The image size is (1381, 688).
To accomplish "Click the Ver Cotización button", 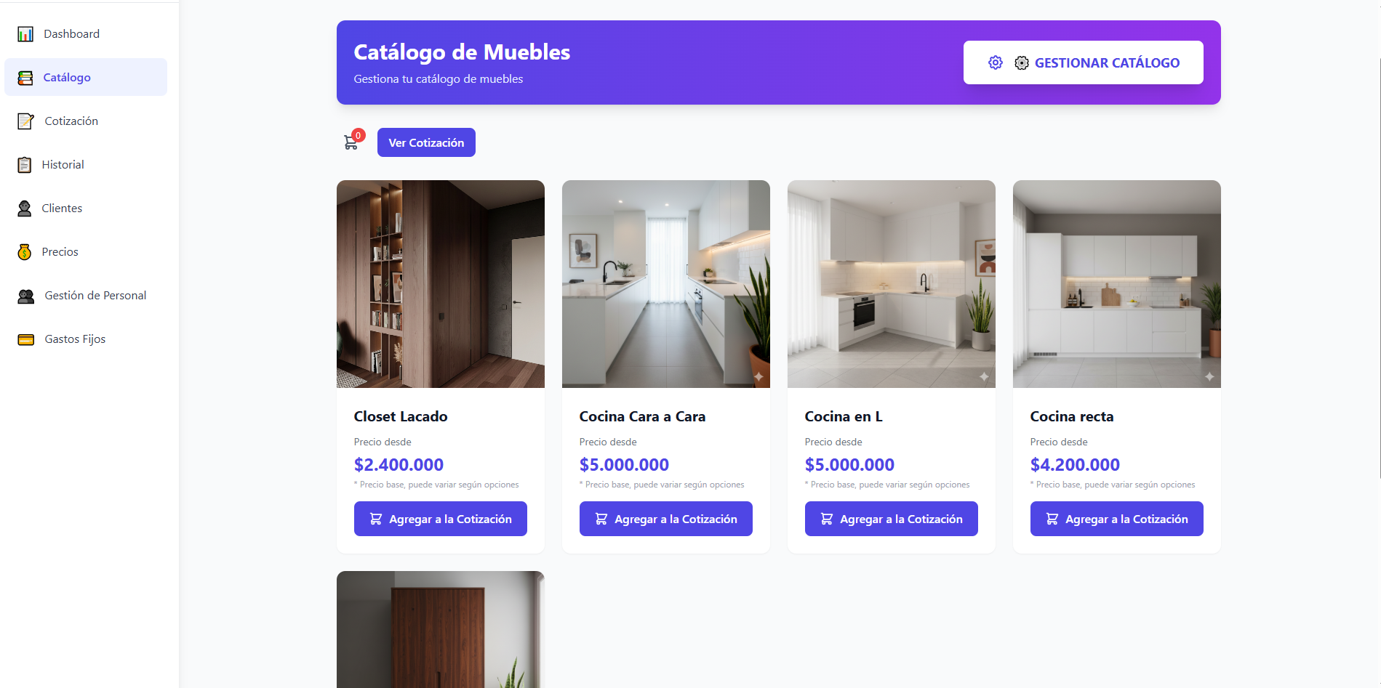I will (426, 142).
